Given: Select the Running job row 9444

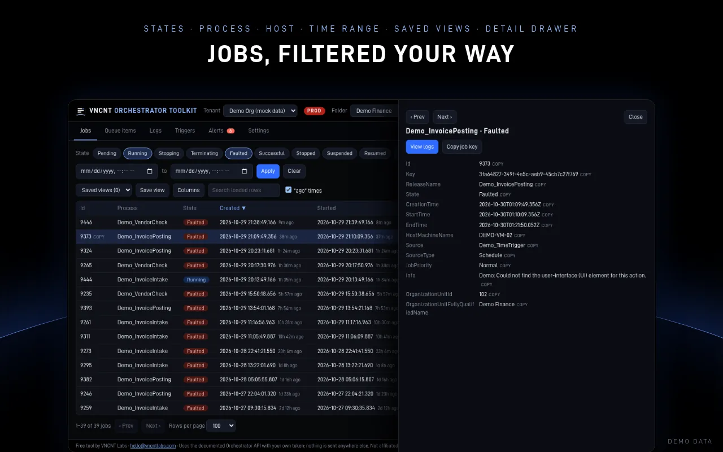Looking at the screenshot, I should (x=237, y=280).
